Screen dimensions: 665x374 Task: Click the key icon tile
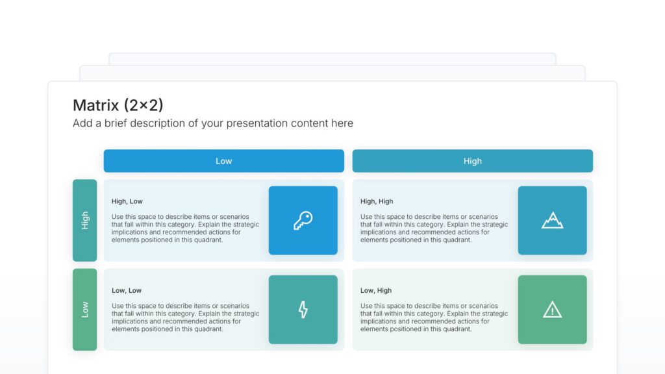pos(303,220)
